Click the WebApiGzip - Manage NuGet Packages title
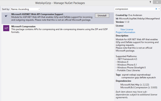The image size is (161, 101). click(x=60, y=3)
